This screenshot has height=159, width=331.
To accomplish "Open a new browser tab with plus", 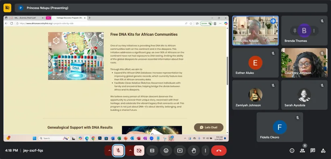I will [x=90, y=18].
